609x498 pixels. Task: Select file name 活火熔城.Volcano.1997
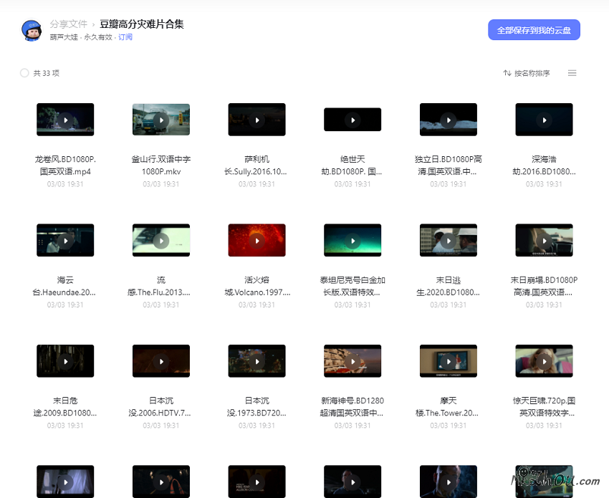pos(256,286)
